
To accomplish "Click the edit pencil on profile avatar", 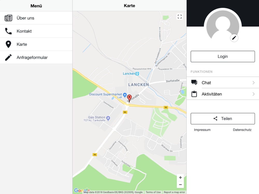I will click(x=234, y=38).
